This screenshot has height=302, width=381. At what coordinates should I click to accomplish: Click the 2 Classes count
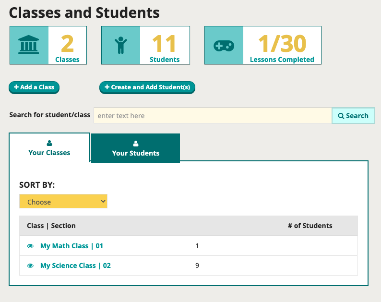point(67,44)
